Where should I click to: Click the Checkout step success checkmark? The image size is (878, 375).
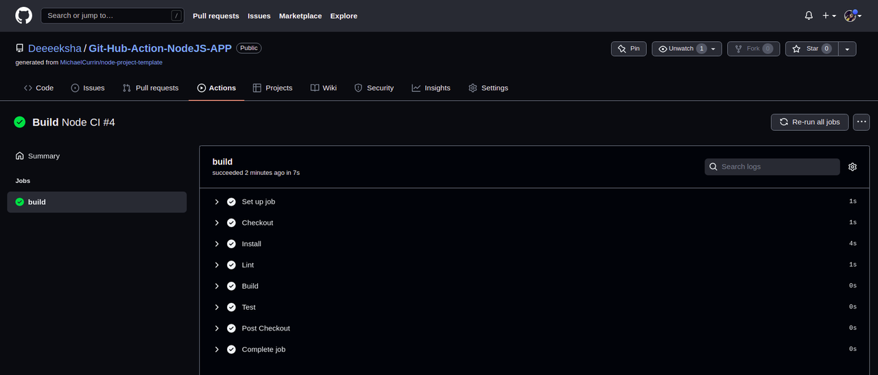[x=231, y=223]
